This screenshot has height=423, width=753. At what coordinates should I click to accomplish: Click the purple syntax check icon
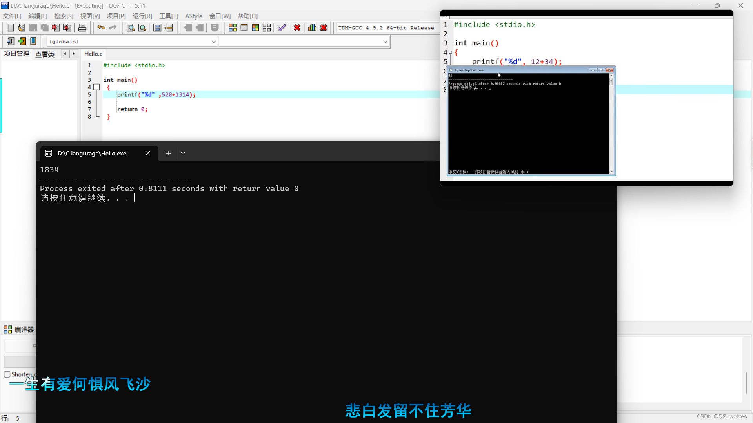pyautogui.click(x=282, y=28)
